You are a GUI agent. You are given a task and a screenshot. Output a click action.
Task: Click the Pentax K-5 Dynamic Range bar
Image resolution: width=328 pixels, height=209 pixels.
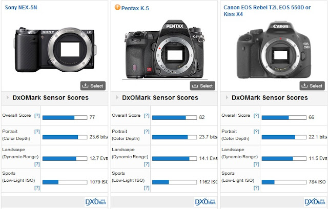coord(174,159)
